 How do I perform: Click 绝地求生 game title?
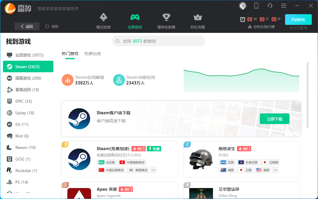pos(227,149)
